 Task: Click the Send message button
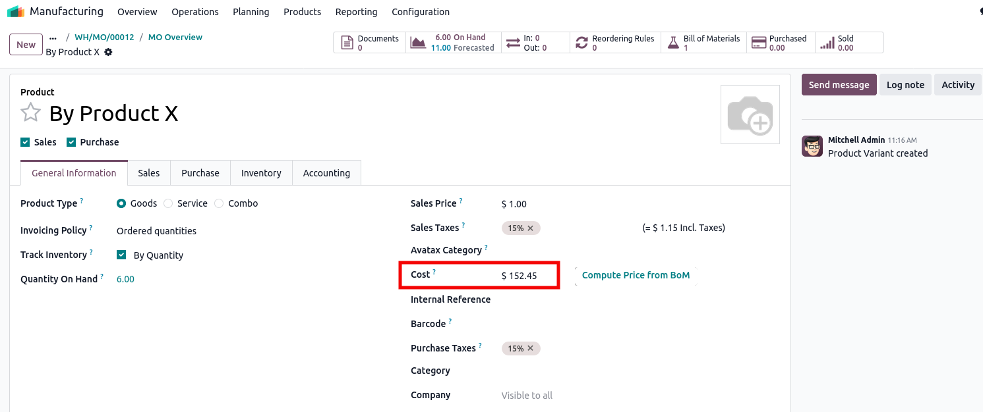pyautogui.click(x=839, y=85)
